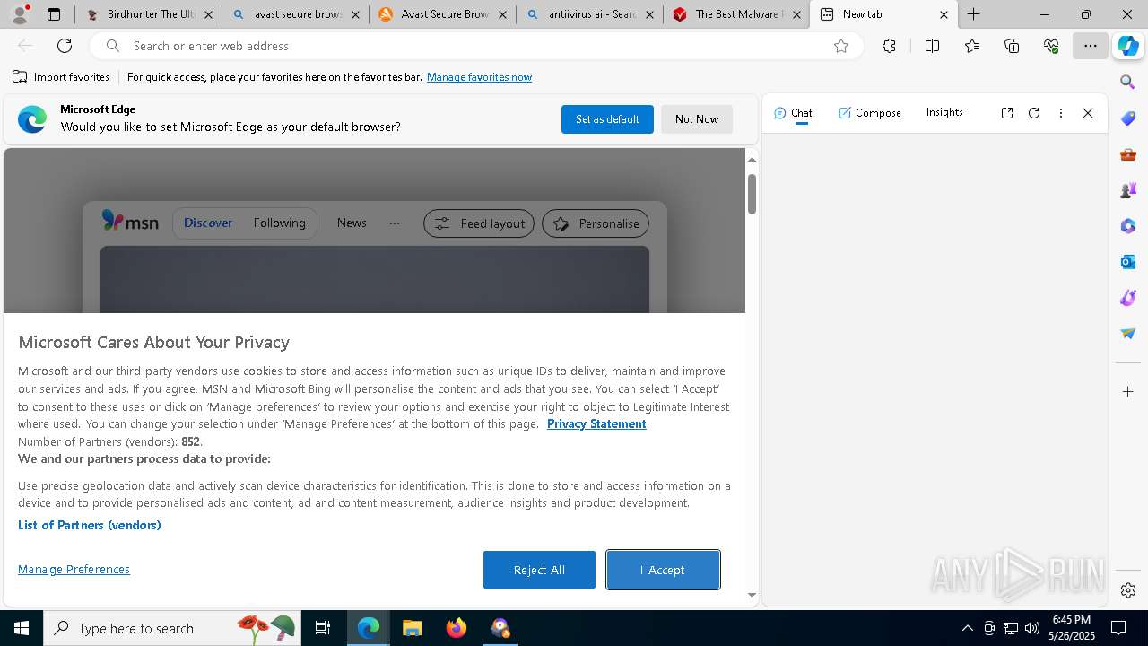Focus the address bar field

pyautogui.click(x=475, y=46)
